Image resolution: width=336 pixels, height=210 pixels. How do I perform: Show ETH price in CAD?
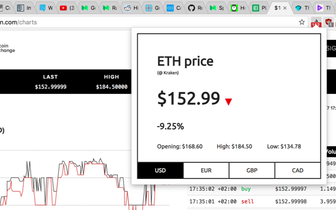[297, 170]
